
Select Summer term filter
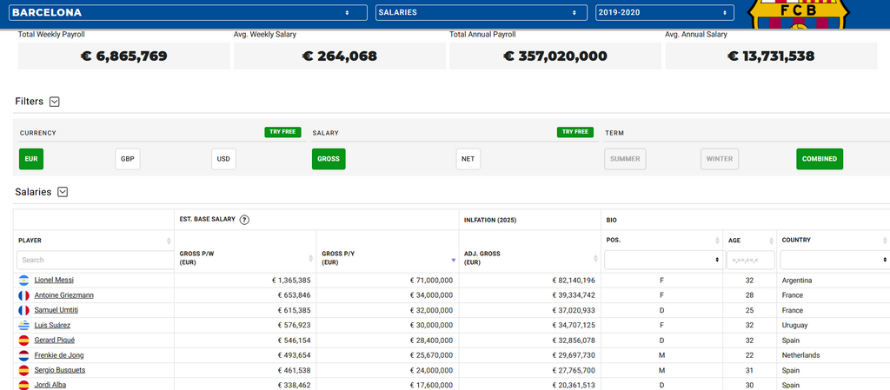(x=625, y=159)
